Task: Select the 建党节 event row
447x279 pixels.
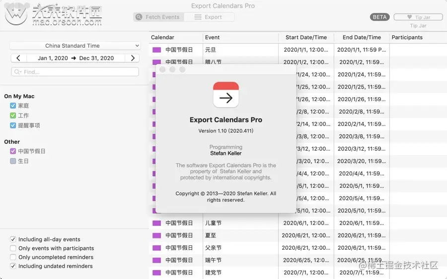Action: click(x=298, y=273)
